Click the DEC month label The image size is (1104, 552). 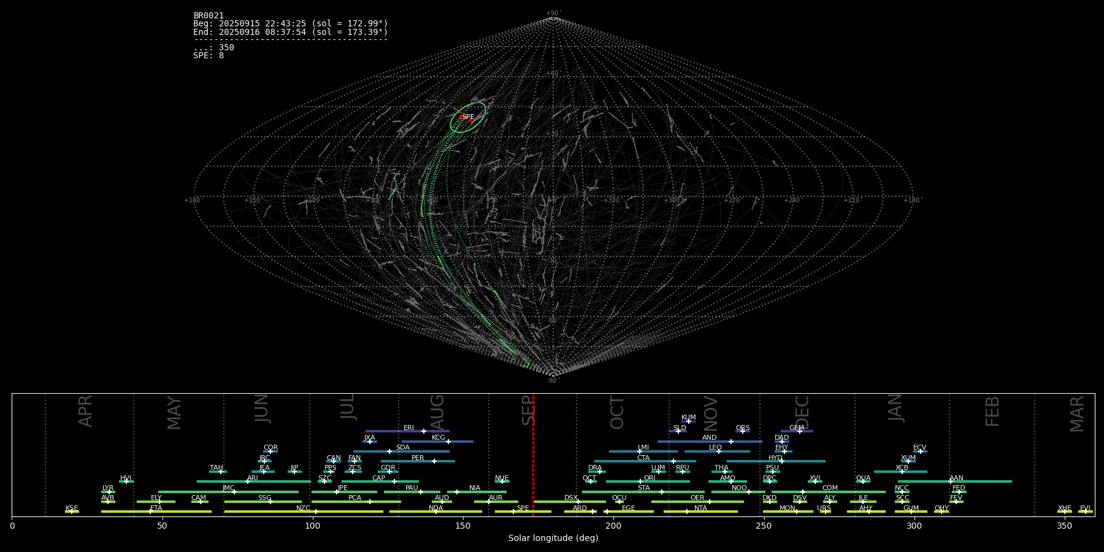click(802, 412)
